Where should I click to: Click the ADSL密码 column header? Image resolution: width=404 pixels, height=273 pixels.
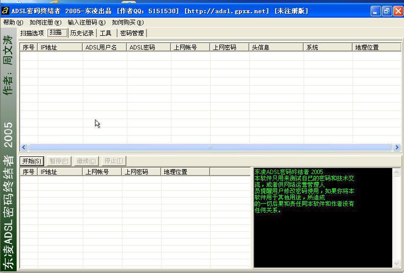coord(149,48)
